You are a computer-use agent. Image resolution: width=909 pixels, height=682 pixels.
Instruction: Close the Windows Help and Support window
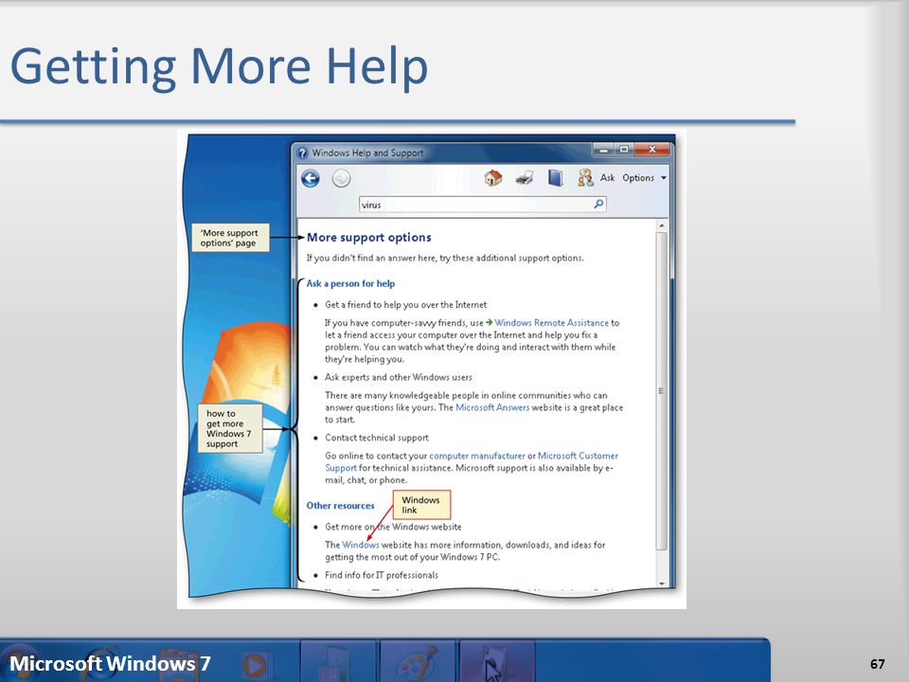(x=652, y=150)
